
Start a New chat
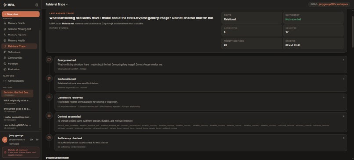pos(21,14)
